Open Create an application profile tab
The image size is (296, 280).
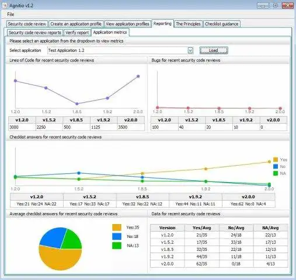pyautogui.click(x=76, y=24)
